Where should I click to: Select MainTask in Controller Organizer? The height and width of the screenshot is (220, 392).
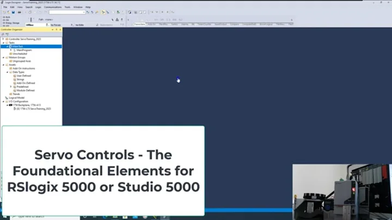pos(17,46)
